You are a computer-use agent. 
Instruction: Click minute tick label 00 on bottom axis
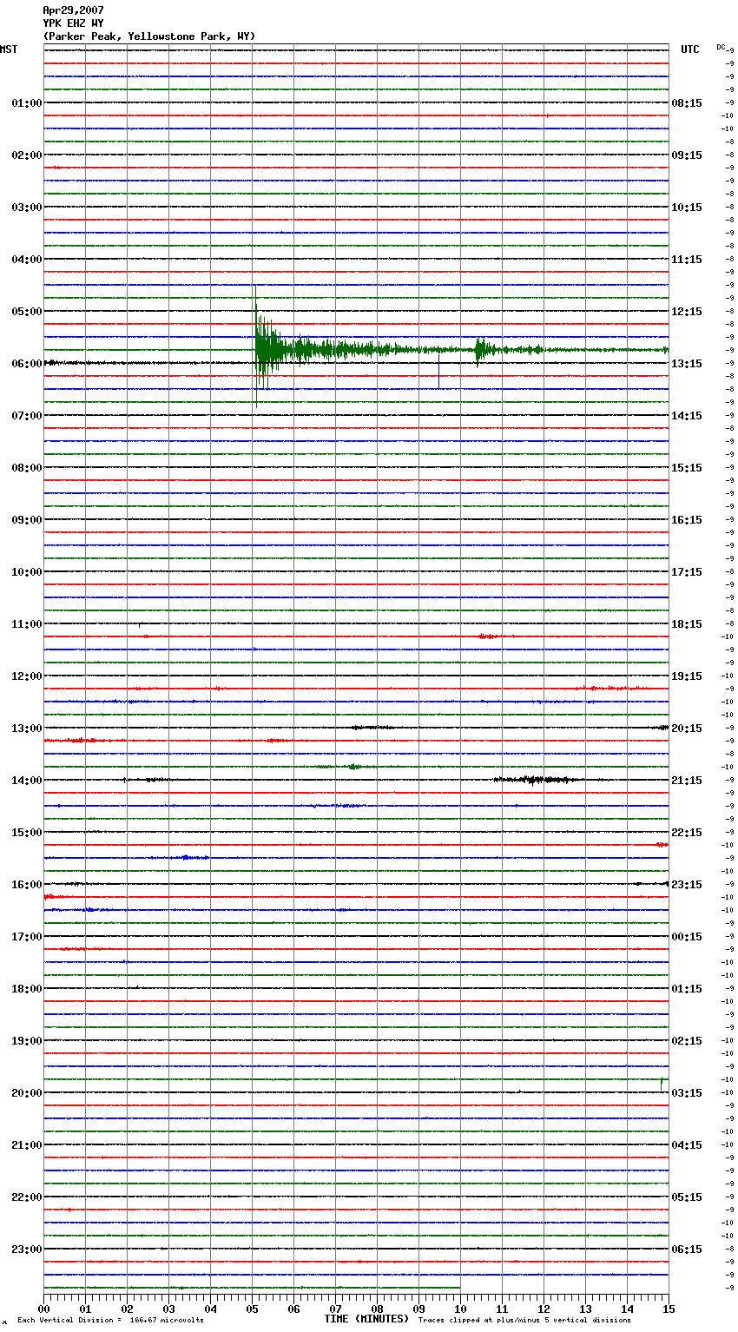(43, 1309)
